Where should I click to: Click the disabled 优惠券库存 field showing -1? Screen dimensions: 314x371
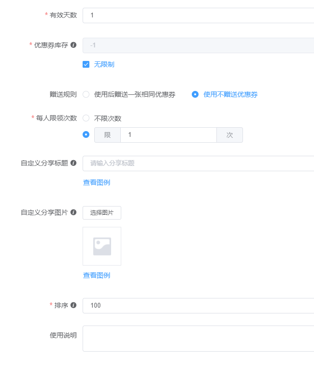click(198, 45)
